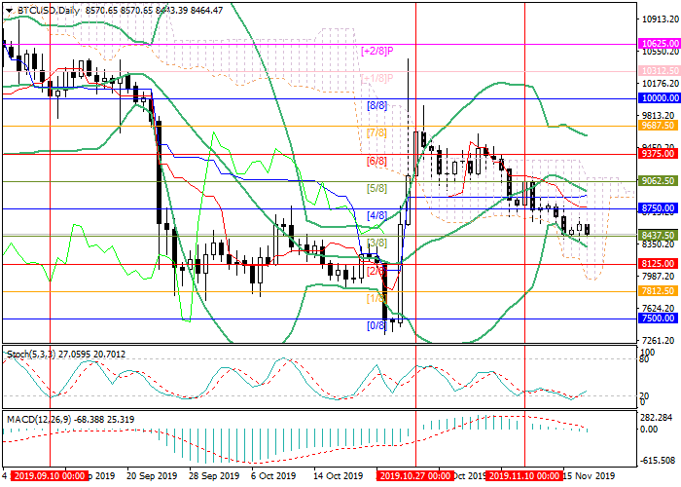681x487 pixels.
Task: Click the blue 10000.00 price label
Action: tap(660, 98)
